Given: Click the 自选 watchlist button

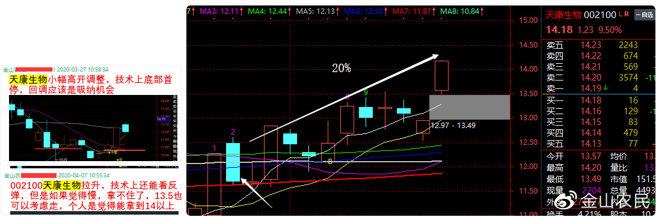Looking at the screenshot, I should (x=645, y=14).
